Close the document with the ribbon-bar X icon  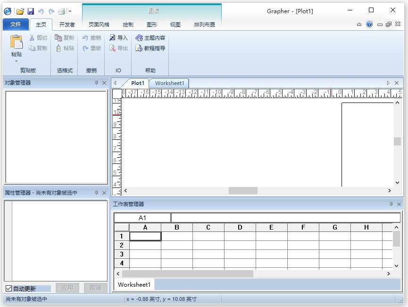coord(398,24)
